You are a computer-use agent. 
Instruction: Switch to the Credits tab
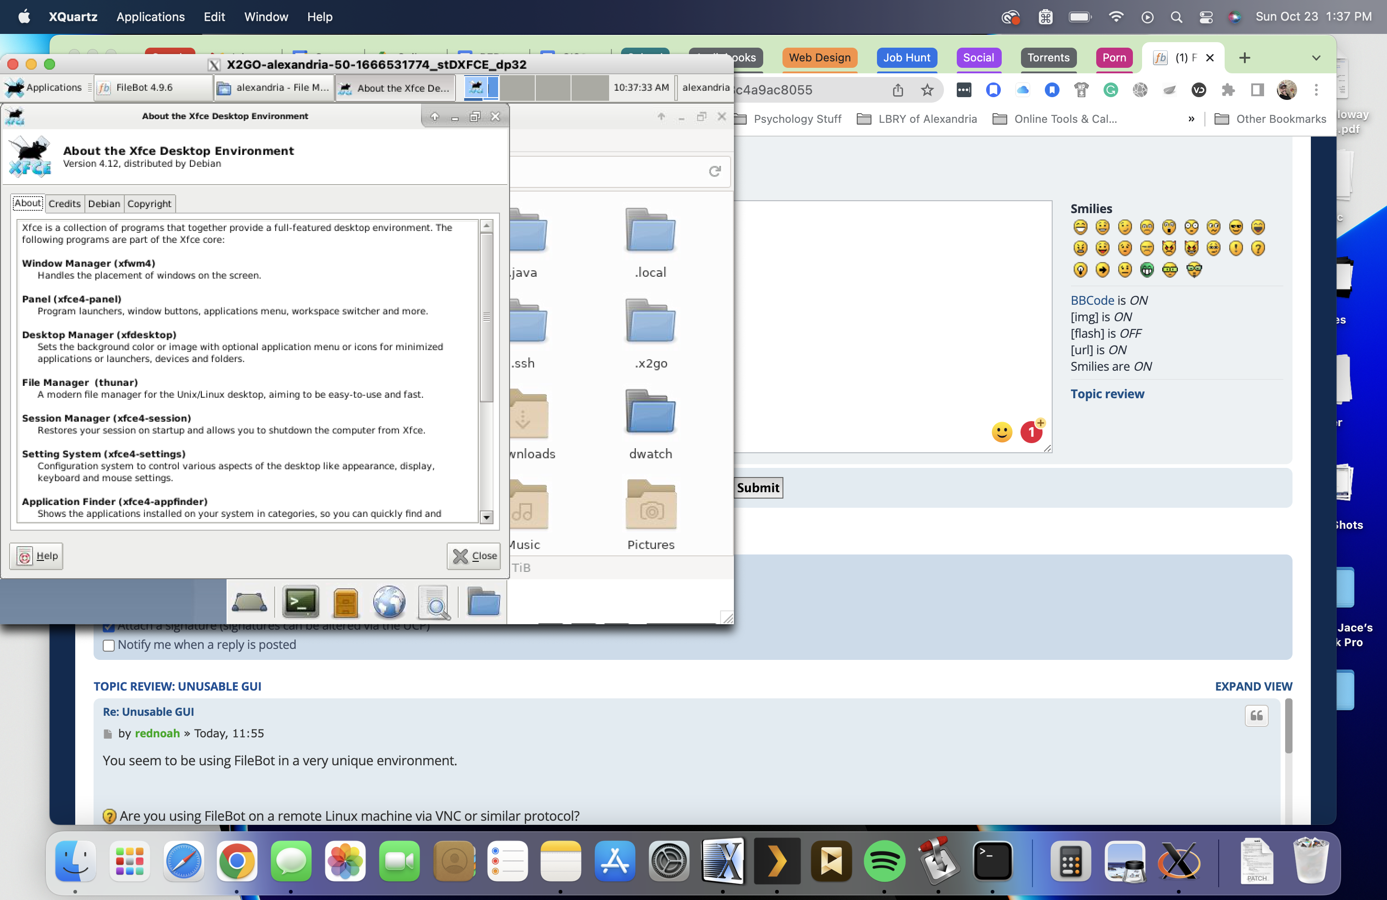[x=64, y=203]
